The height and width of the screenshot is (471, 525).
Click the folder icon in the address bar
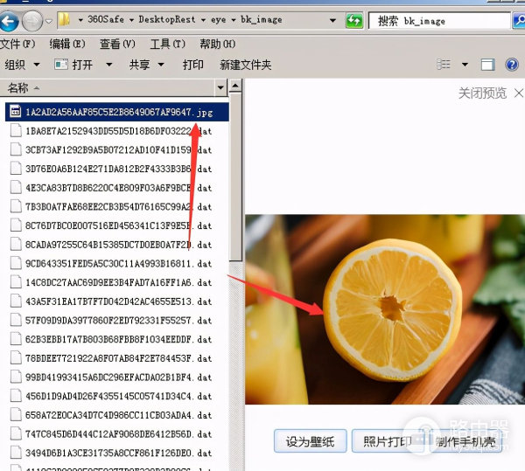coord(66,19)
